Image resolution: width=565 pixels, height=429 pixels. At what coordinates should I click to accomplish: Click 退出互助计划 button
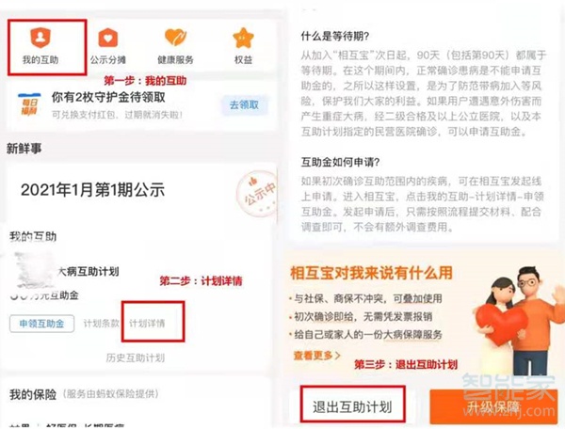(x=352, y=405)
